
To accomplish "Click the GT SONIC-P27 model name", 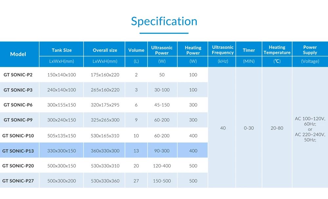I will click(x=18, y=181).
